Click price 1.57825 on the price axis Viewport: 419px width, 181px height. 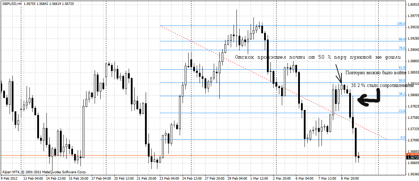point(413,106)
